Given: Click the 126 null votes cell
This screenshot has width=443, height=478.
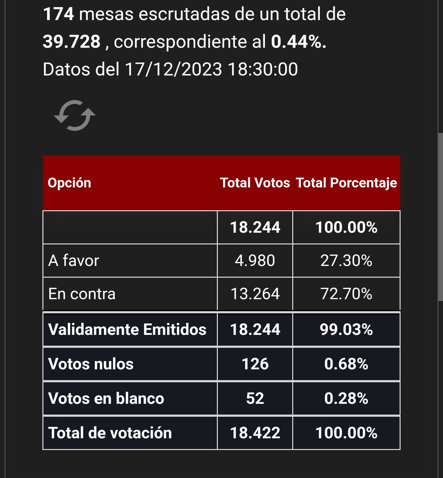Looking at the screenshot, I should [x=255, y=364].
